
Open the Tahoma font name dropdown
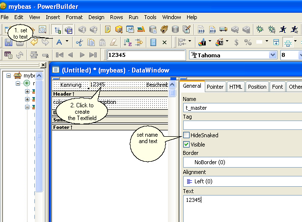click(273, 55)
